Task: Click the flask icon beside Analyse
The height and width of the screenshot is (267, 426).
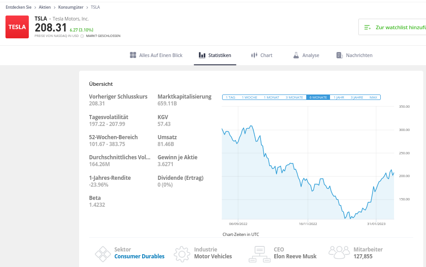Action: pos(296,55)
